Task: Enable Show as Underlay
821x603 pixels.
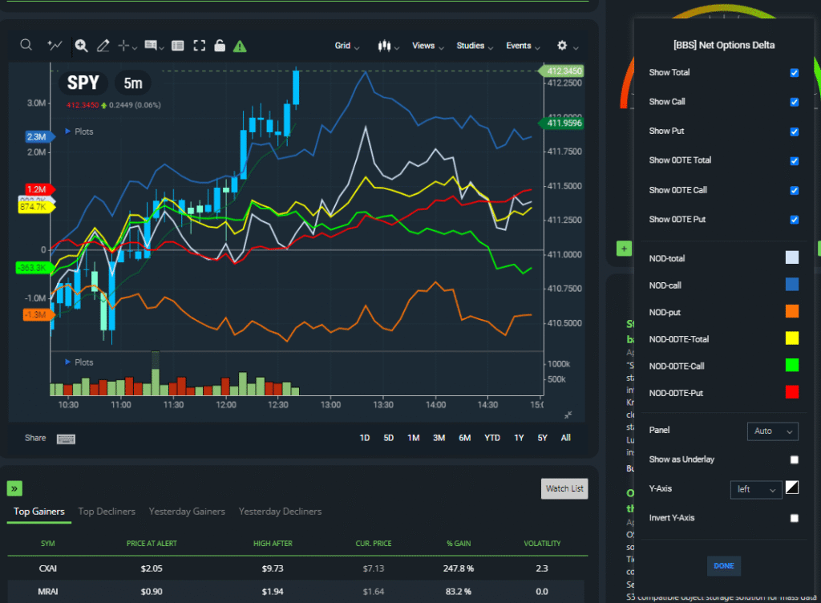Action: point(795,459)
